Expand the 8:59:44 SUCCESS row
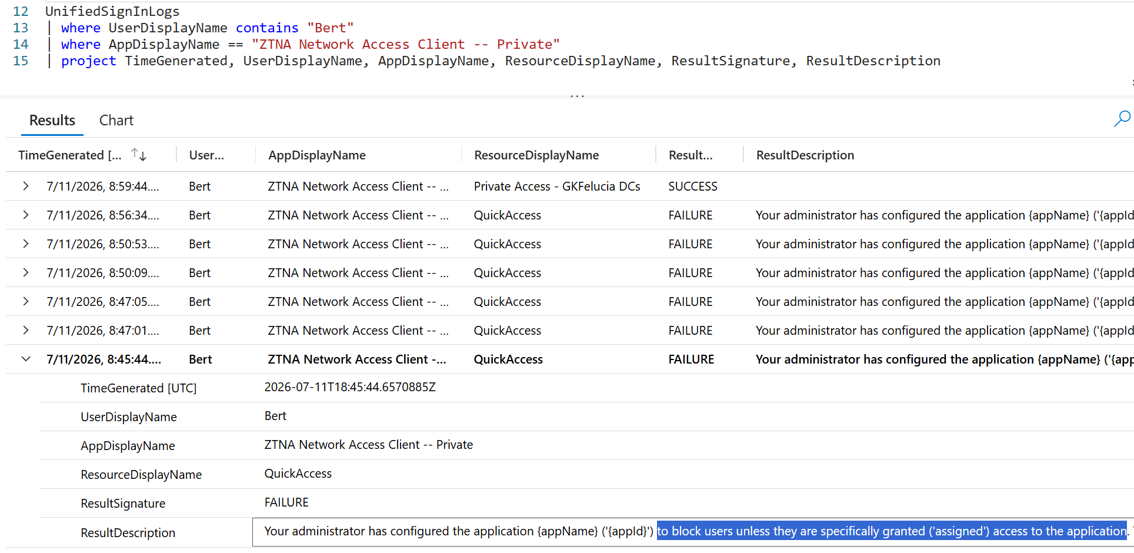 coord(26,186)
